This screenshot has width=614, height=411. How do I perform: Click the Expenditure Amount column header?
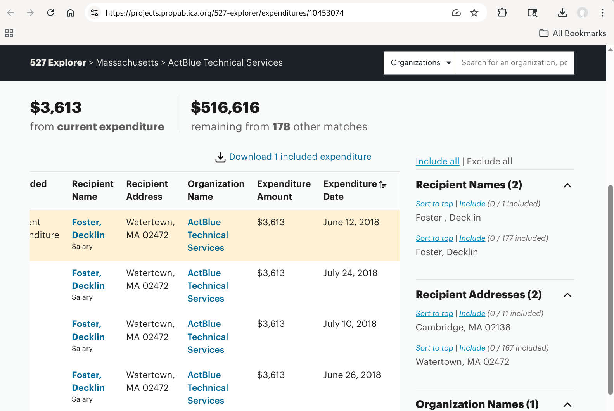tap(284, 190)
